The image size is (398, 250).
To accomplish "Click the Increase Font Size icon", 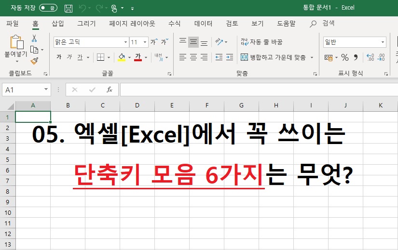I will click(154, 42).
